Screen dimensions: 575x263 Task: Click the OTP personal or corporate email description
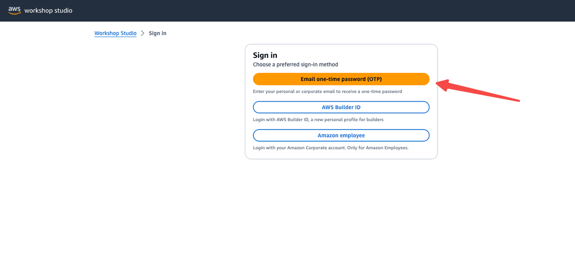pyautogui.click(x=327, y=91)
